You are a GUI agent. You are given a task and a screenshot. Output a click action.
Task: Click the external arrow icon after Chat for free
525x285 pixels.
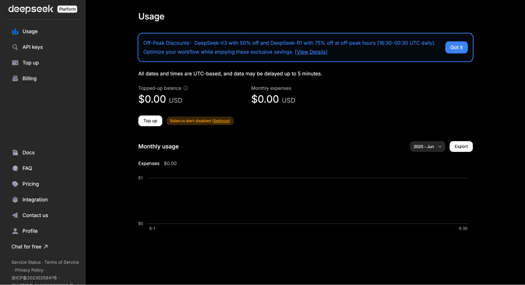46,247
